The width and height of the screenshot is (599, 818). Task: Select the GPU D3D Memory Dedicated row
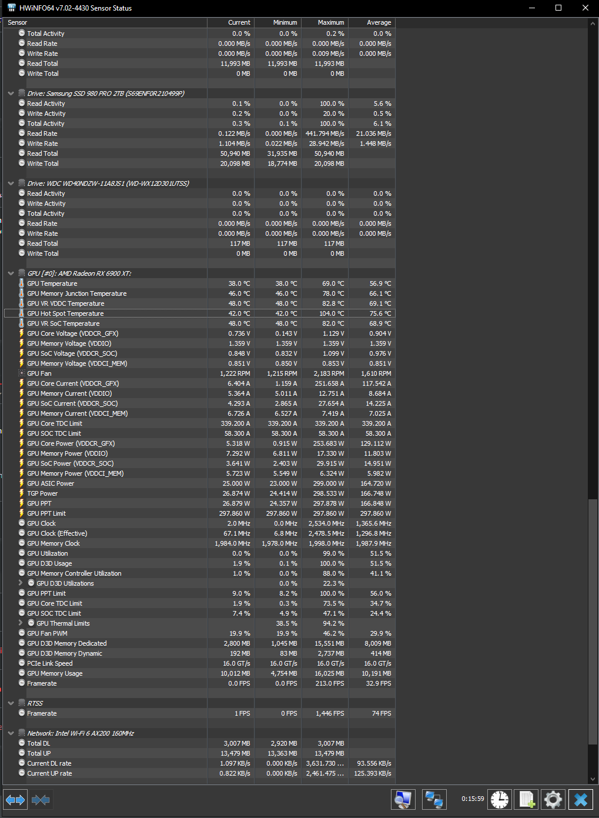click(x=199, y=643)
